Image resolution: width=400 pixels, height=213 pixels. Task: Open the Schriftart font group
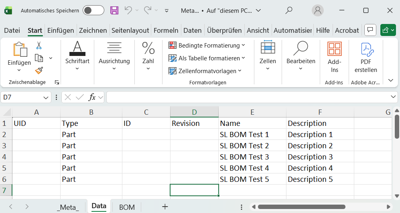click(77, 56)
